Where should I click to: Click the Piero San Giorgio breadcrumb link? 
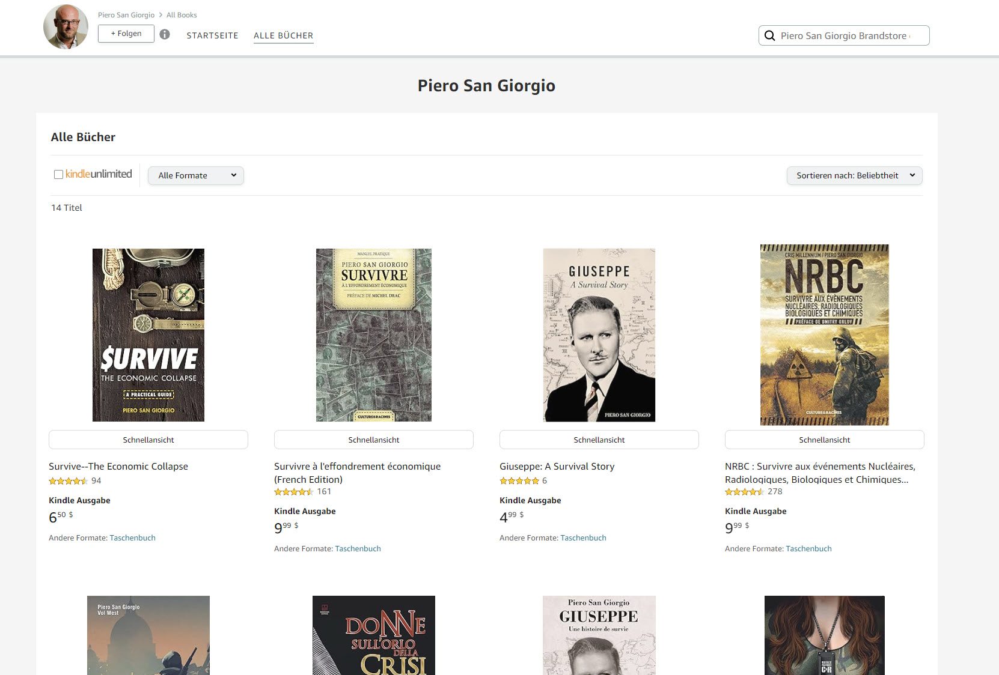(x=126, y=15)
